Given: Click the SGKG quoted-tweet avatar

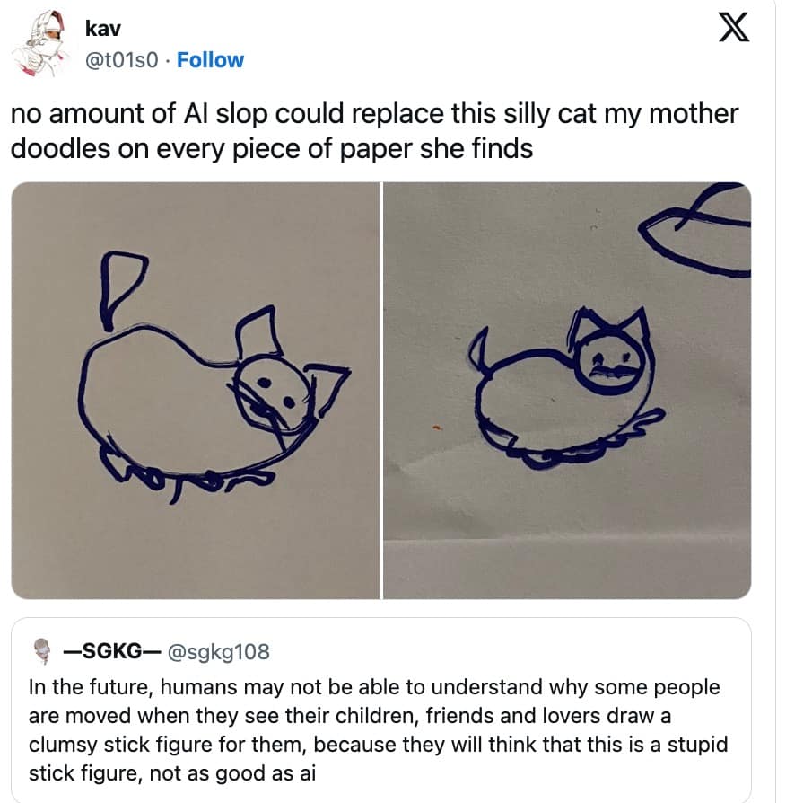Looking at the screenshot, I should point(42,651).
